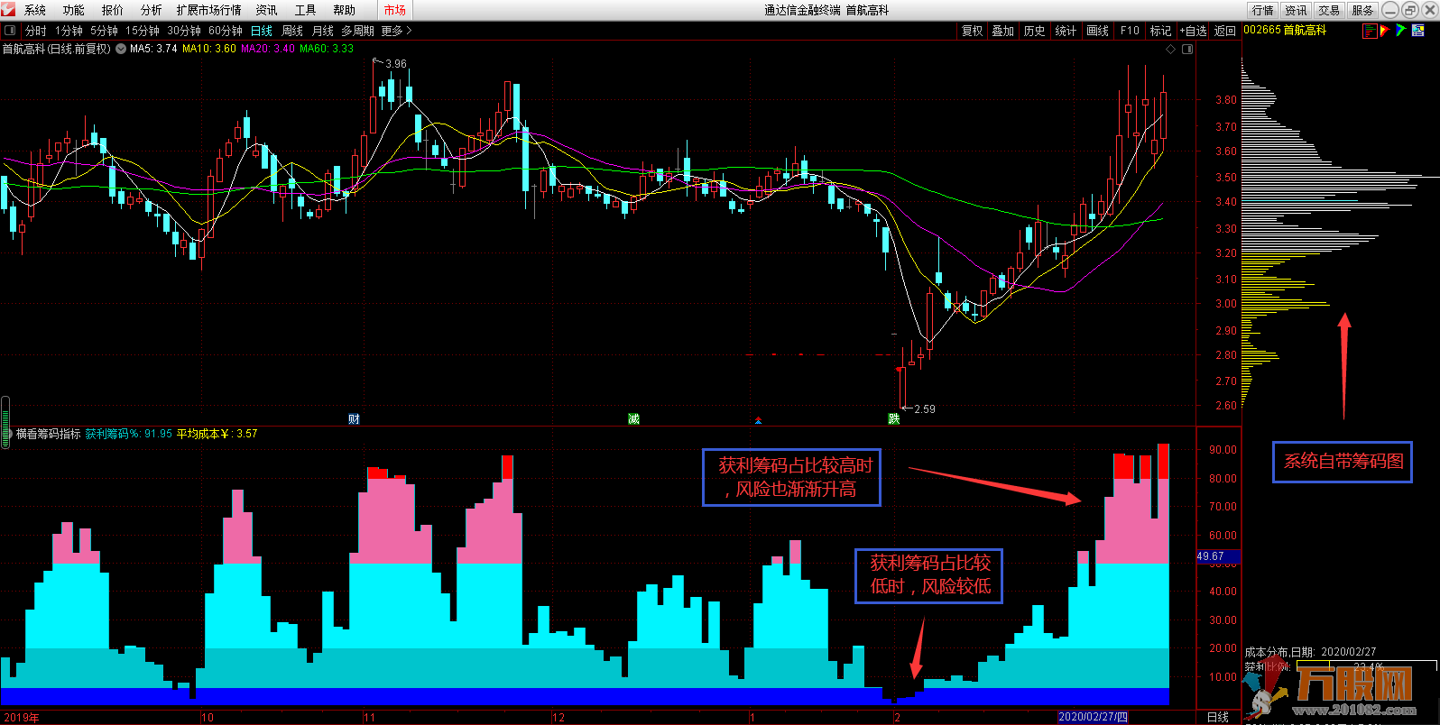This screenshot has width=1440, height=725.
Task: Click the 横看筹码指标 indicator name
Action: tap(49, 434)
